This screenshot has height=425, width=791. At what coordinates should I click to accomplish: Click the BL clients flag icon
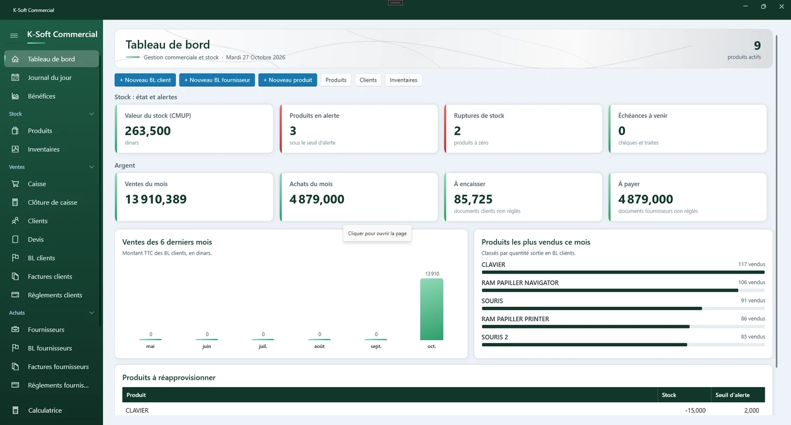[15, 258]
